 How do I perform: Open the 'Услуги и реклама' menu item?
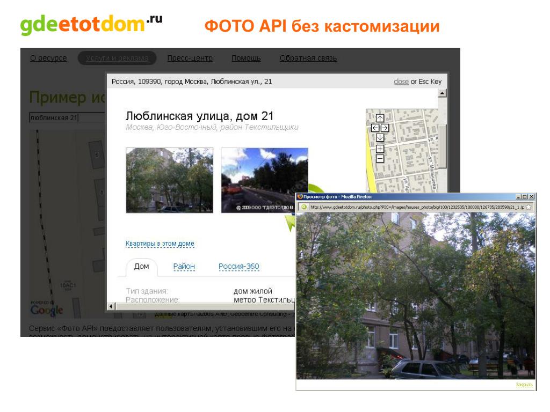pyautogui.click(x=117, y=58)
